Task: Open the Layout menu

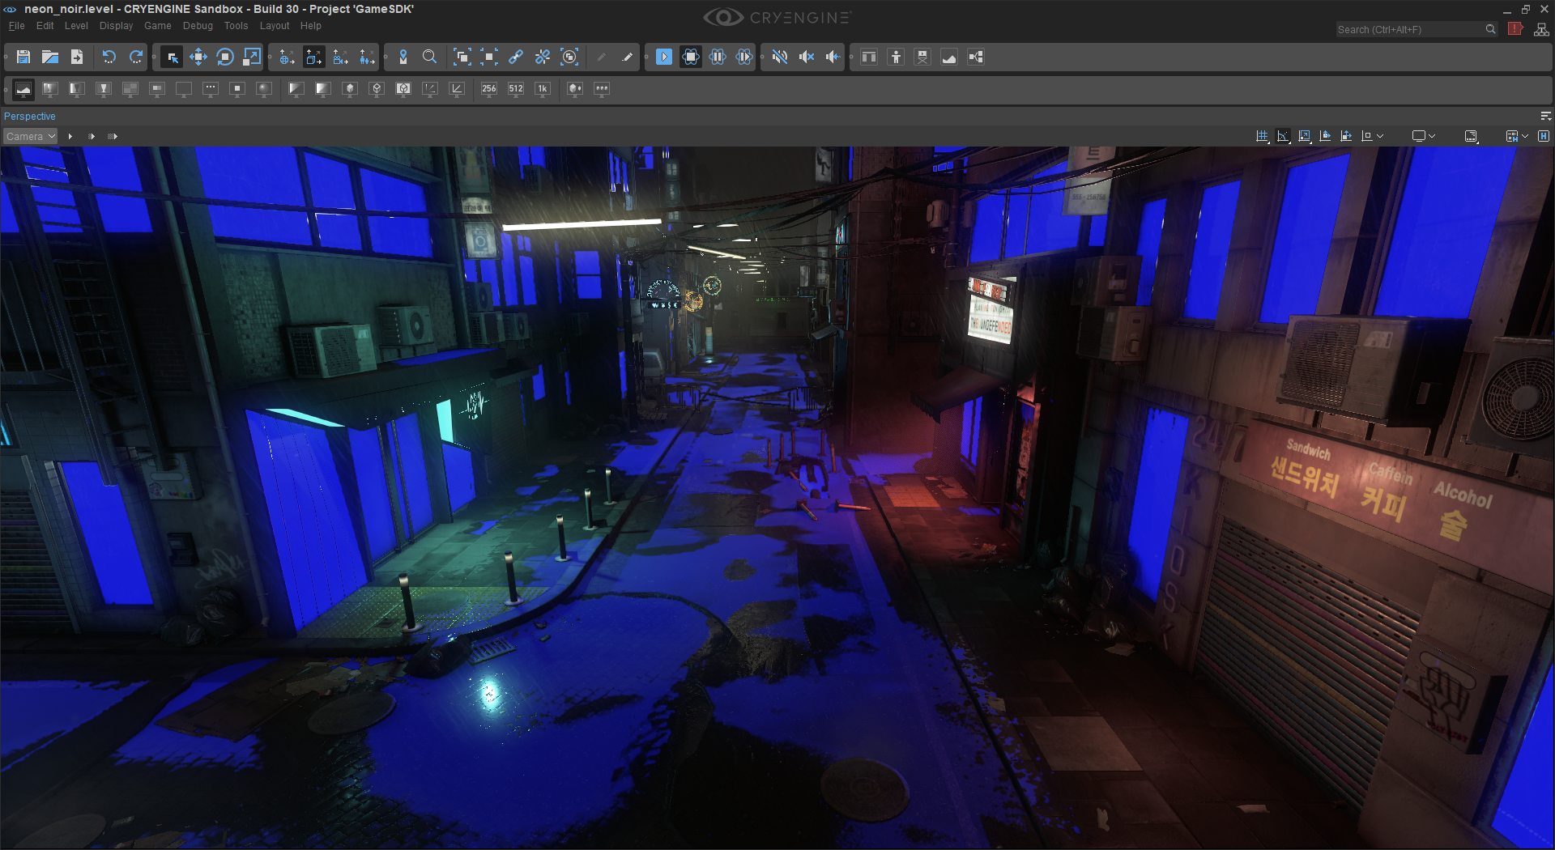Action: coord(274,26)
